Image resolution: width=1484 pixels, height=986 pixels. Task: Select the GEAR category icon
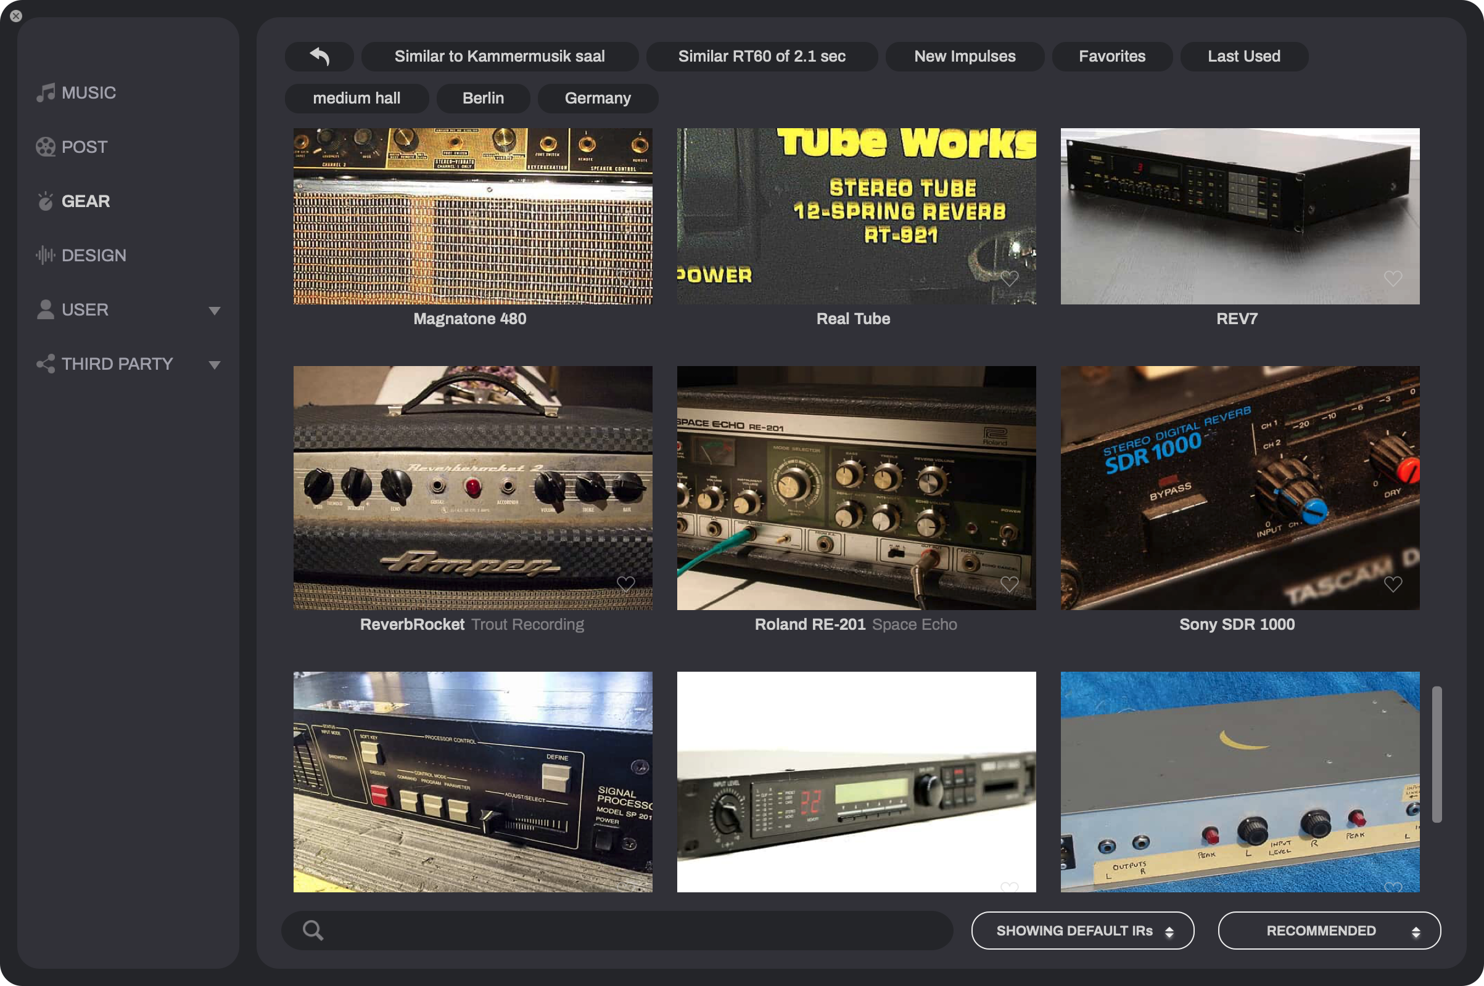coord(45,201)
